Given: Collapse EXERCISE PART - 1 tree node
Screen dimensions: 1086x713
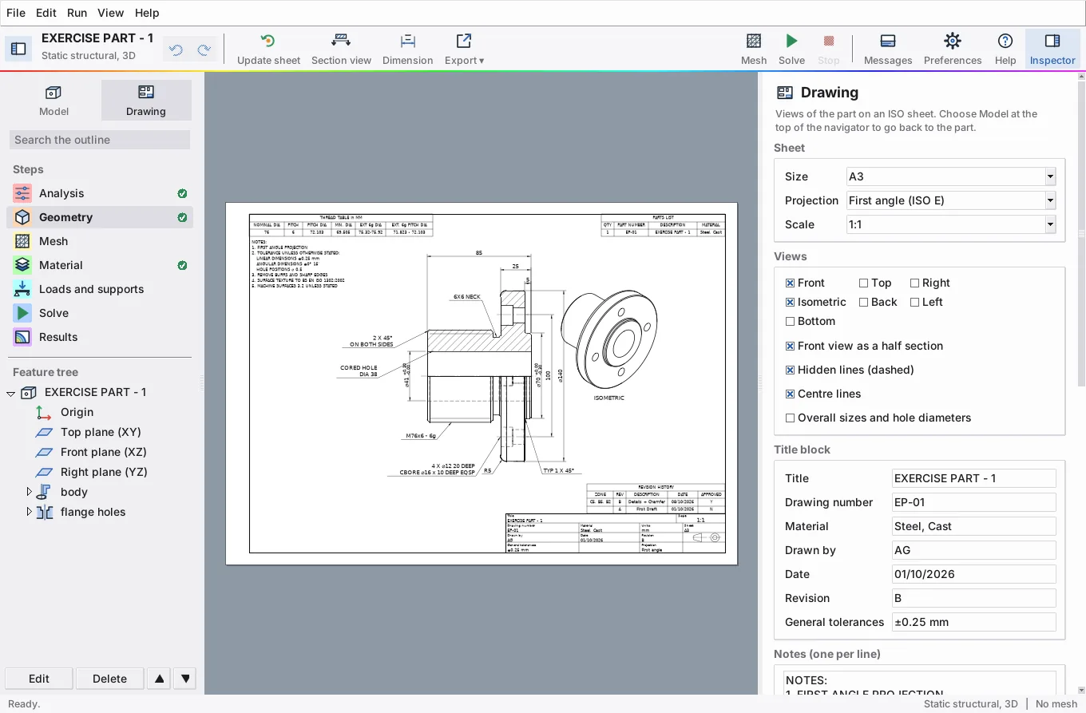Looking at the screenshot, I should click(x=11, y=393).
